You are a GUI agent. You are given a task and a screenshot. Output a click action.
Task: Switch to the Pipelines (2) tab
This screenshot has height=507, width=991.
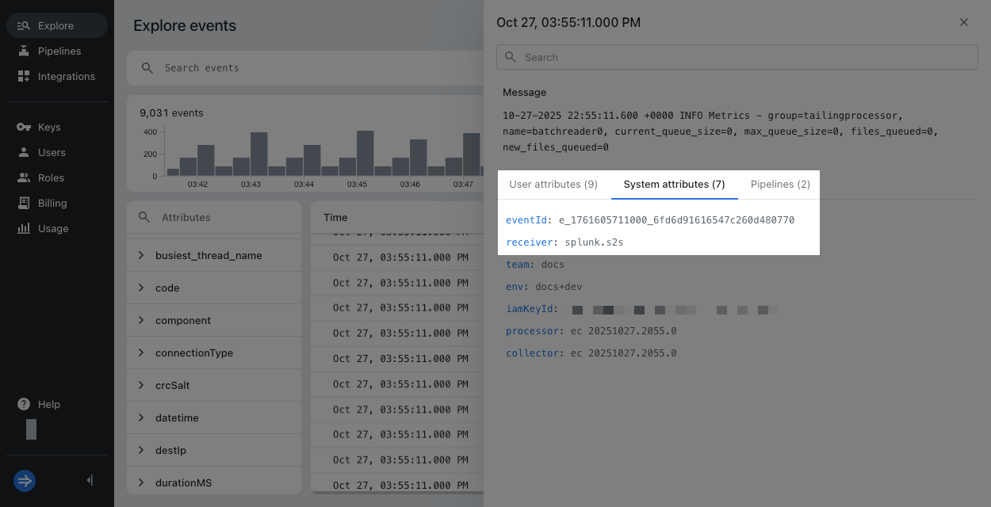click(780, 184)
